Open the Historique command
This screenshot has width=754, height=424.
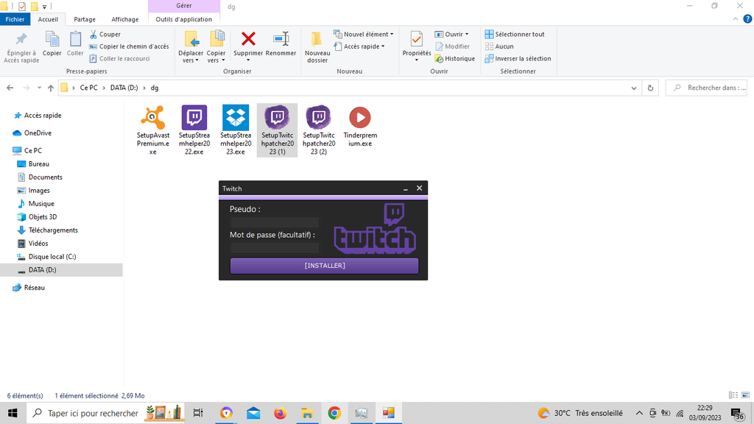click(x=454, y=58)
